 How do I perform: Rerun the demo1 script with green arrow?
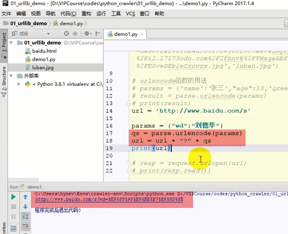pos(13,197)
